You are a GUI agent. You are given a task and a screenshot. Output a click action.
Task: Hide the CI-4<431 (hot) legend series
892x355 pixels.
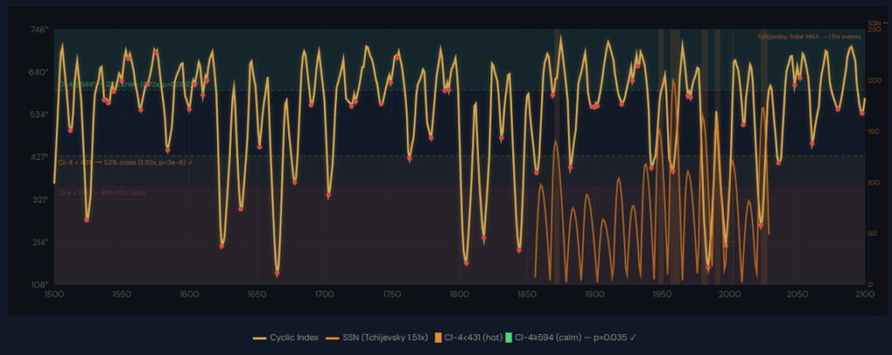tap(472, 337)
